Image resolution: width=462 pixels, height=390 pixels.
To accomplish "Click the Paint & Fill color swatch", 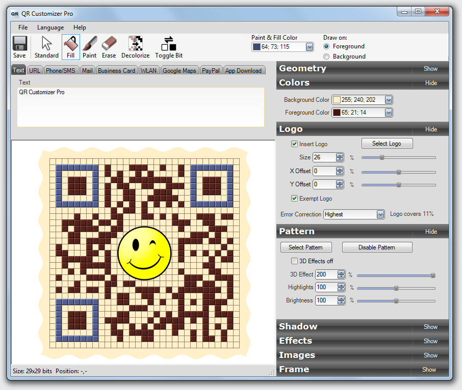I will point(256,47).
